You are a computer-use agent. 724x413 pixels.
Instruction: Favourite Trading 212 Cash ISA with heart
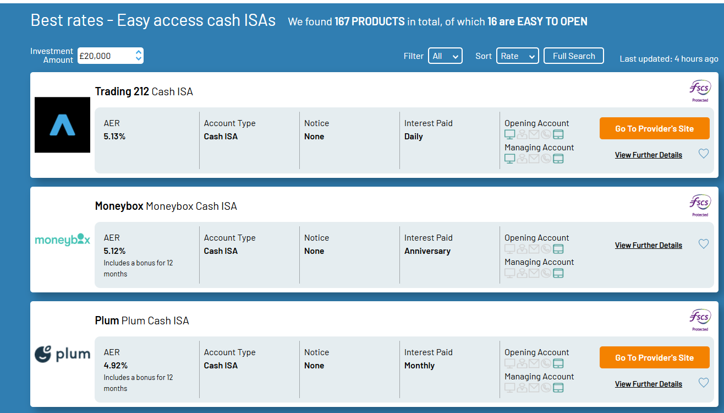704,154
